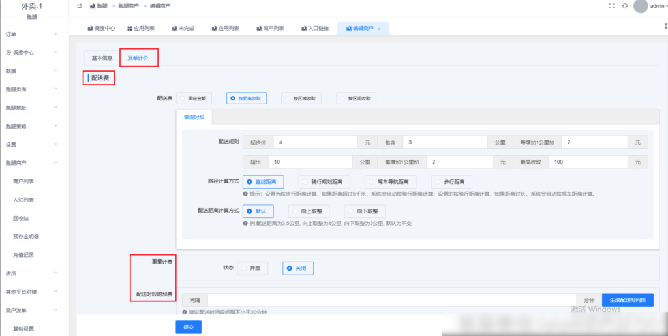Select the 按区域收取 delivery fee option

(x=301, y=98)
